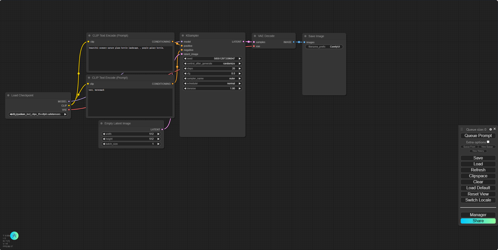Click the LATENT output of Empty Latent Image
This screenshot has width=498, height=250.
pos(162,130)
